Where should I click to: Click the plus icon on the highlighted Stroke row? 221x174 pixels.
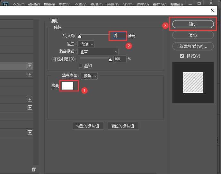30,66
